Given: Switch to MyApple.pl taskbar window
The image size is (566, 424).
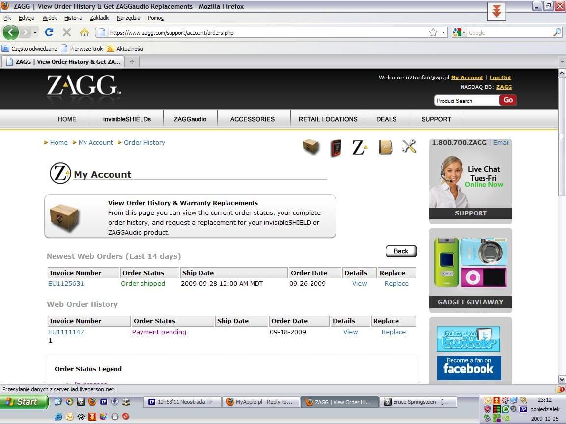Looking at the screenshot, I should click(x=262, y=402).
